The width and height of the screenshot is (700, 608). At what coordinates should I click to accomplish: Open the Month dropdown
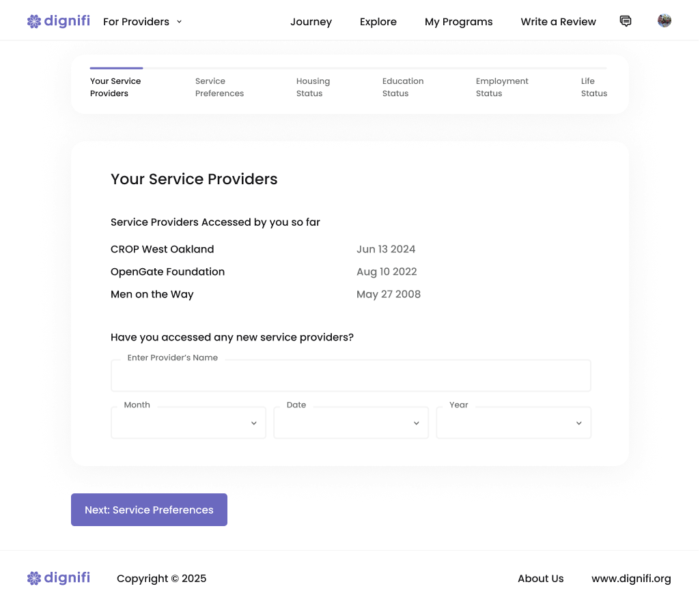(x=188, y=422)
